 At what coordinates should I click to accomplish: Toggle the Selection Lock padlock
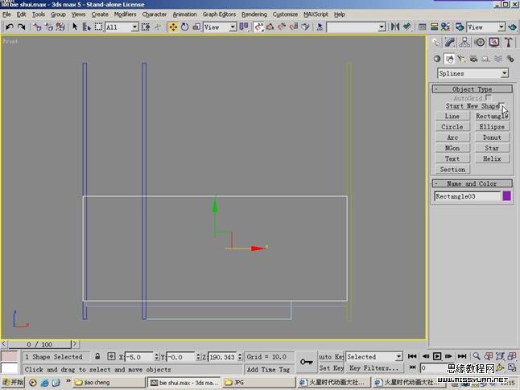click(x=97, y=356)
